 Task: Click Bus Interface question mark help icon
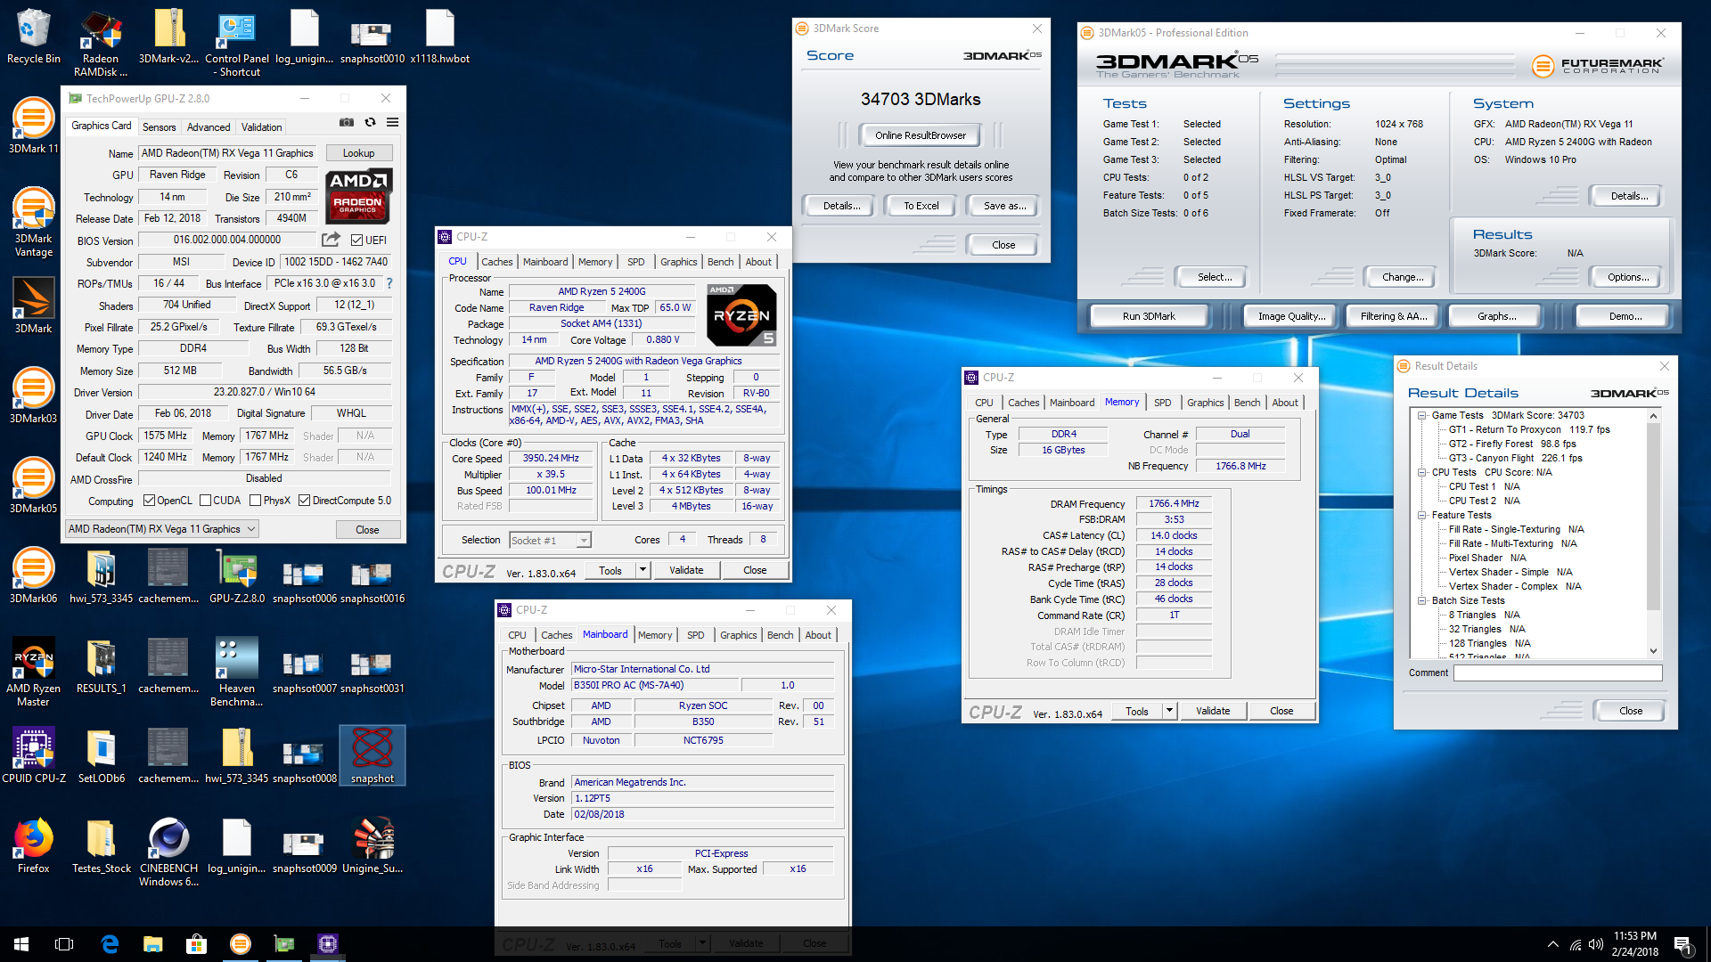pos(389,283)
